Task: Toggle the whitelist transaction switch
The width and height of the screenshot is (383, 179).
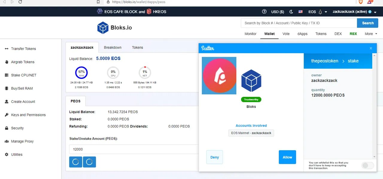Action: coord(368,166)
